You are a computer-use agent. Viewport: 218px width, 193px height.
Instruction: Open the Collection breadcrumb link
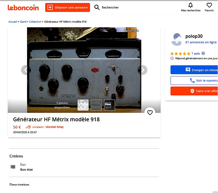coord(35,22)
